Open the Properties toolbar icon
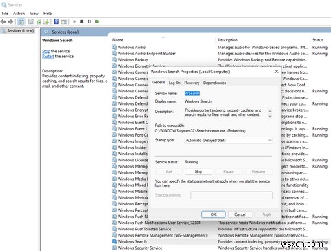This screenshot has width=331, height=251. 31,21
